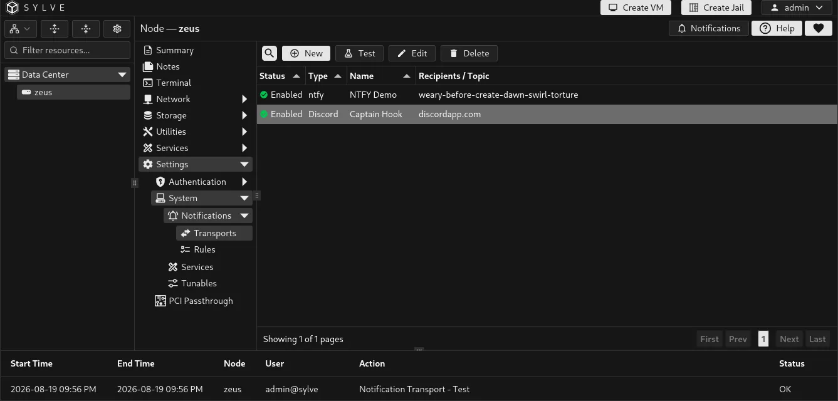Screen dimensions: 838x401
Task: Click the weary-before-create-dawn-swirl-torture topic
Action: point(498,95)
